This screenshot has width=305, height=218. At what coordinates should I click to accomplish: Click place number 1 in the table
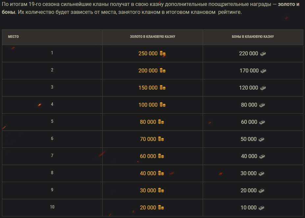pos(52,53)
